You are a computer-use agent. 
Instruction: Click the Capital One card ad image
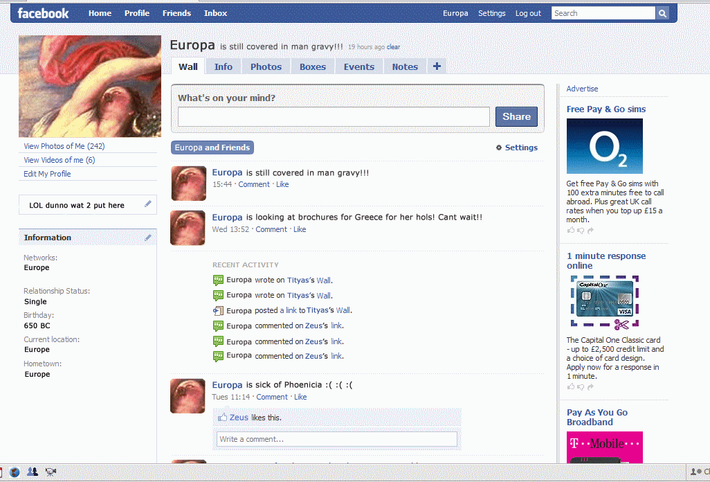605,302
